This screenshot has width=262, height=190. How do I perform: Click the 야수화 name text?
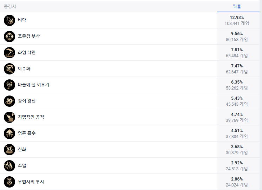tap(24, 68)
